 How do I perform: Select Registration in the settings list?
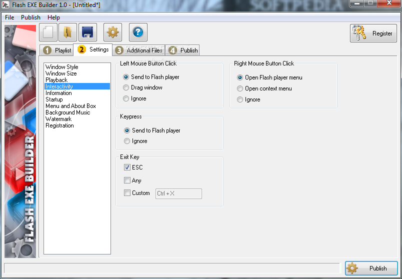point(77,125)
